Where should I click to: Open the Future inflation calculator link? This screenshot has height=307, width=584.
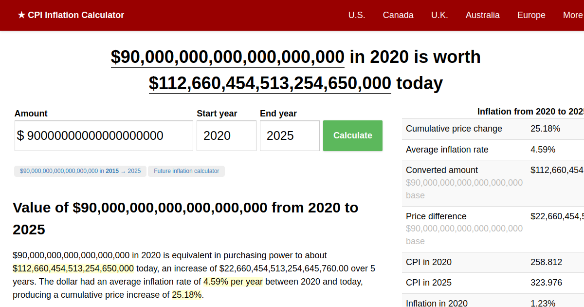[186, 171]
